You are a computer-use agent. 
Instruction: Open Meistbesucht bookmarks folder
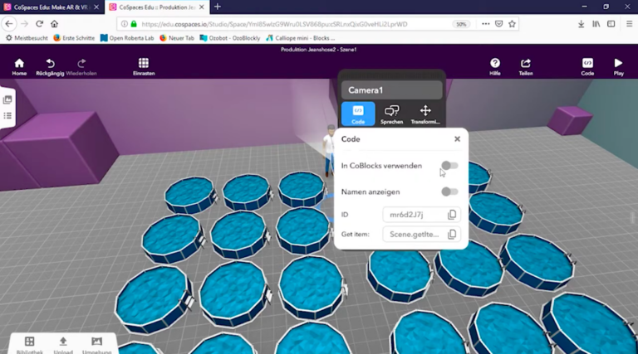coord(27,38)
